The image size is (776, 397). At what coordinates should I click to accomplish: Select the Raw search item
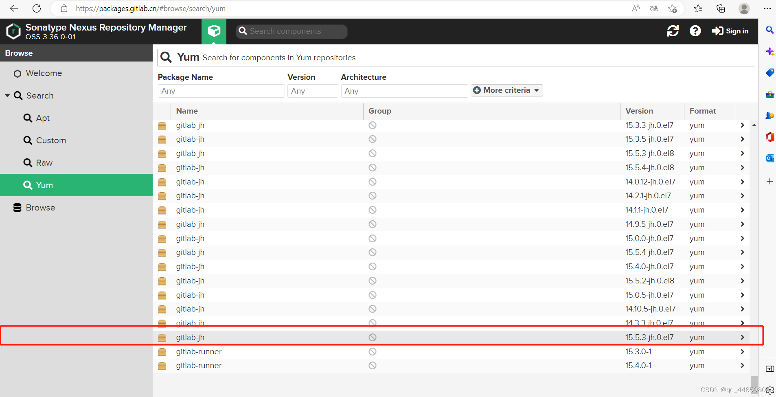(x=44, y=163)
